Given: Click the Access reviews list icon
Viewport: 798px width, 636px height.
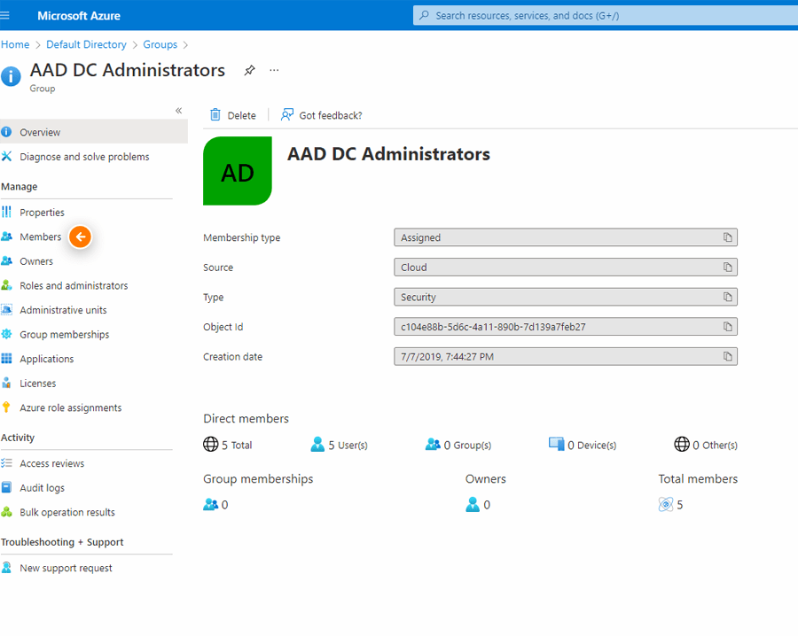Looking at the screenshot, I should point(6,463).
